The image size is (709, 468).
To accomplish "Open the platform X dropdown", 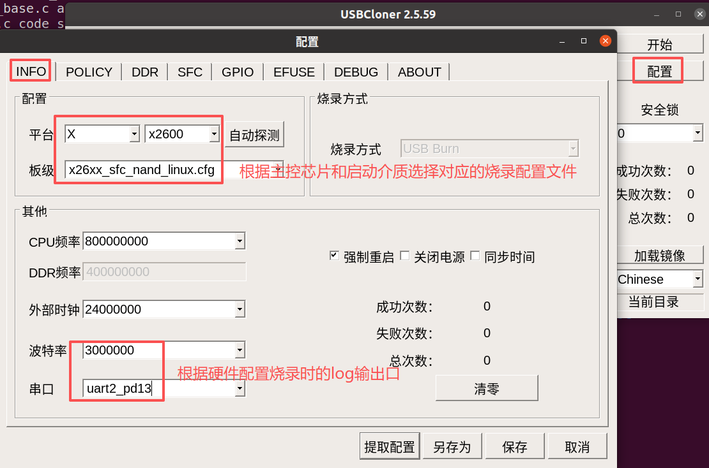I will 134,134.
